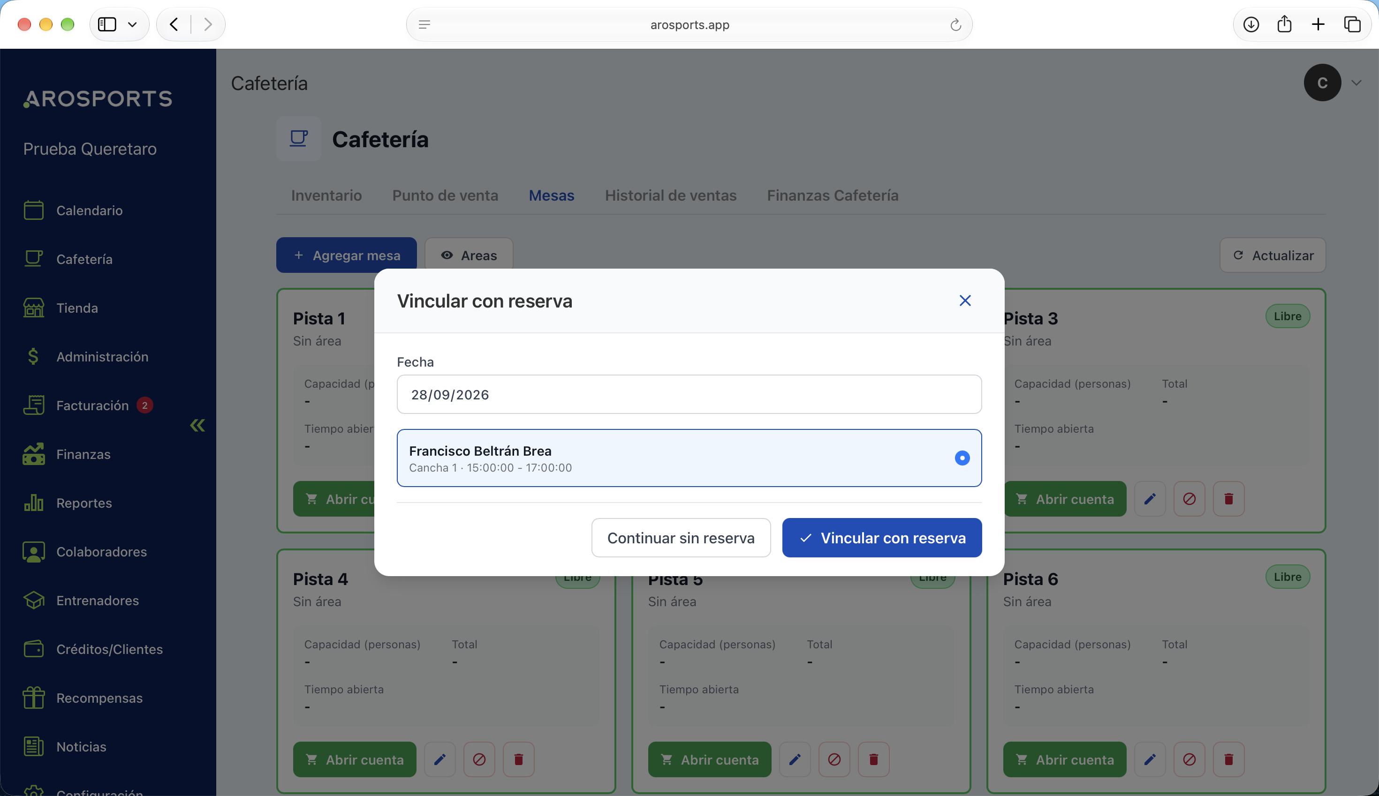
Task: Block Pista 4 with prohibit icon
Action: (x=479, y=759)
